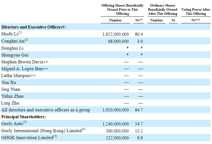Image resolution: width=212 pixels, height=144 pixels.
Task: Click the Stephen Brown Davis row name
Action: tap(24, 62)
